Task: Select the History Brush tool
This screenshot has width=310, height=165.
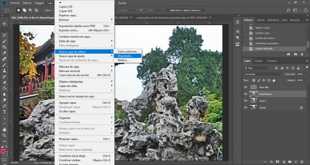Action: click(4, 77)
